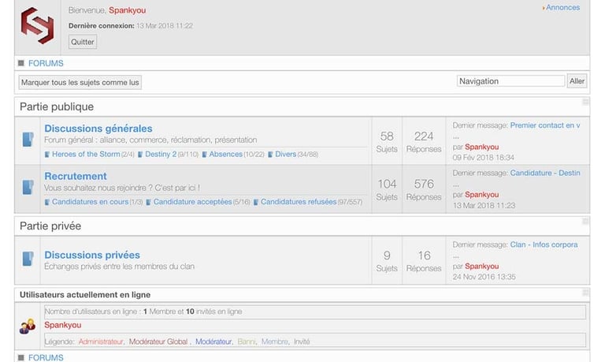Collapse the Partie privée category
605x362 pixels.
point(585,221)
